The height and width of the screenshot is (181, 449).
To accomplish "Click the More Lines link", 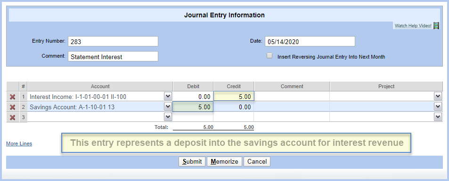I will tap(19, 143).
